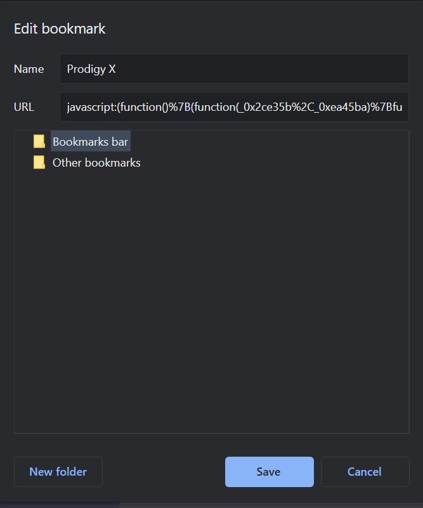Click the Other bookmarks folder icon

point(39,162)
